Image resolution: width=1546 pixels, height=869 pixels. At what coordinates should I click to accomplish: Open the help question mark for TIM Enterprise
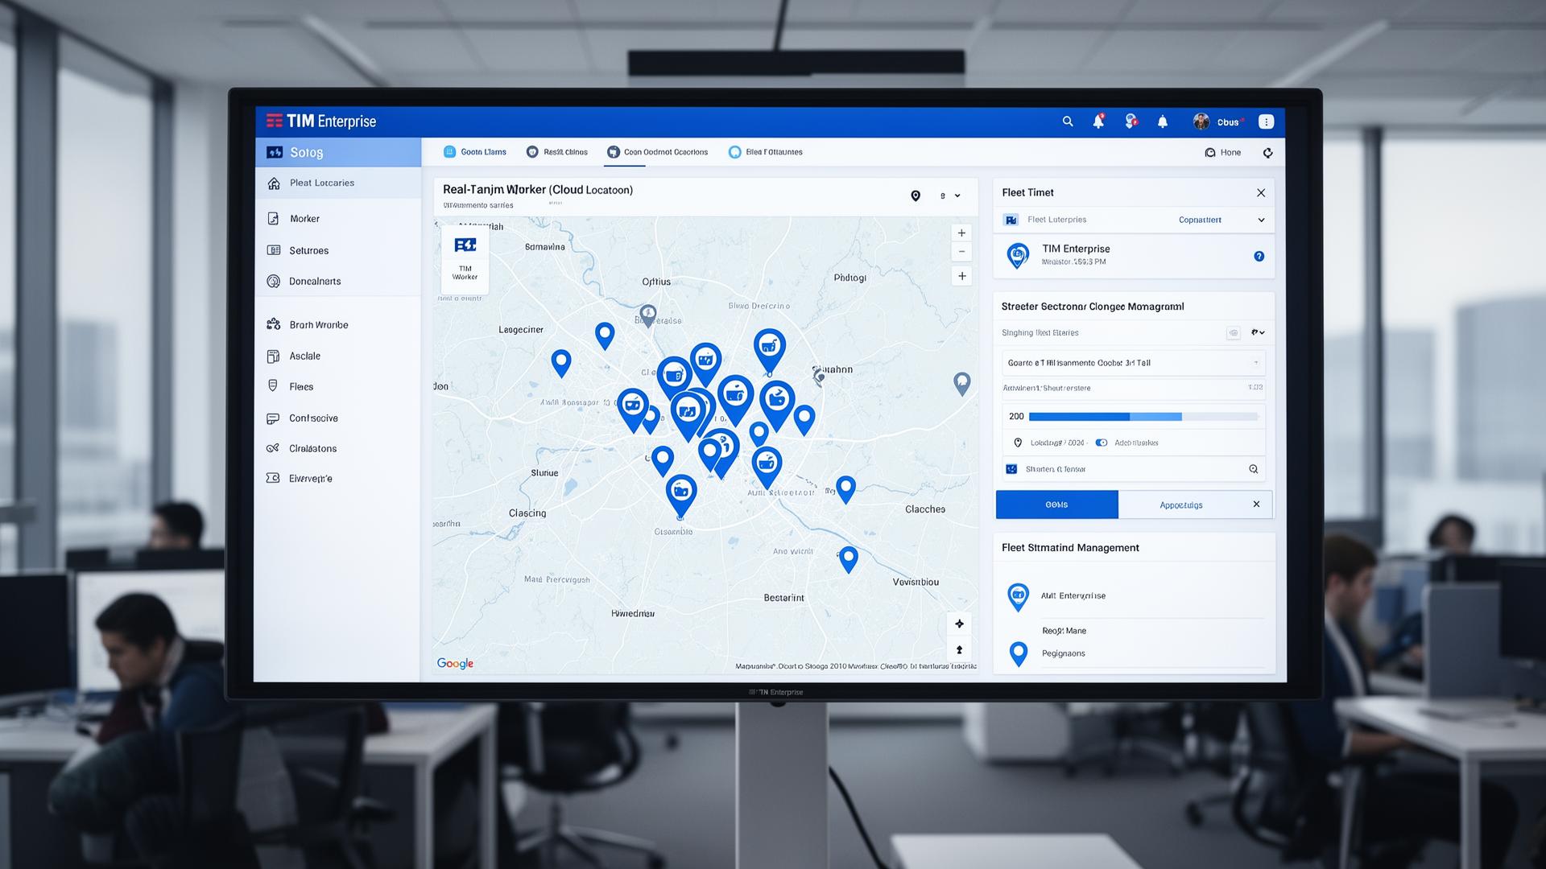point(1259,257)
